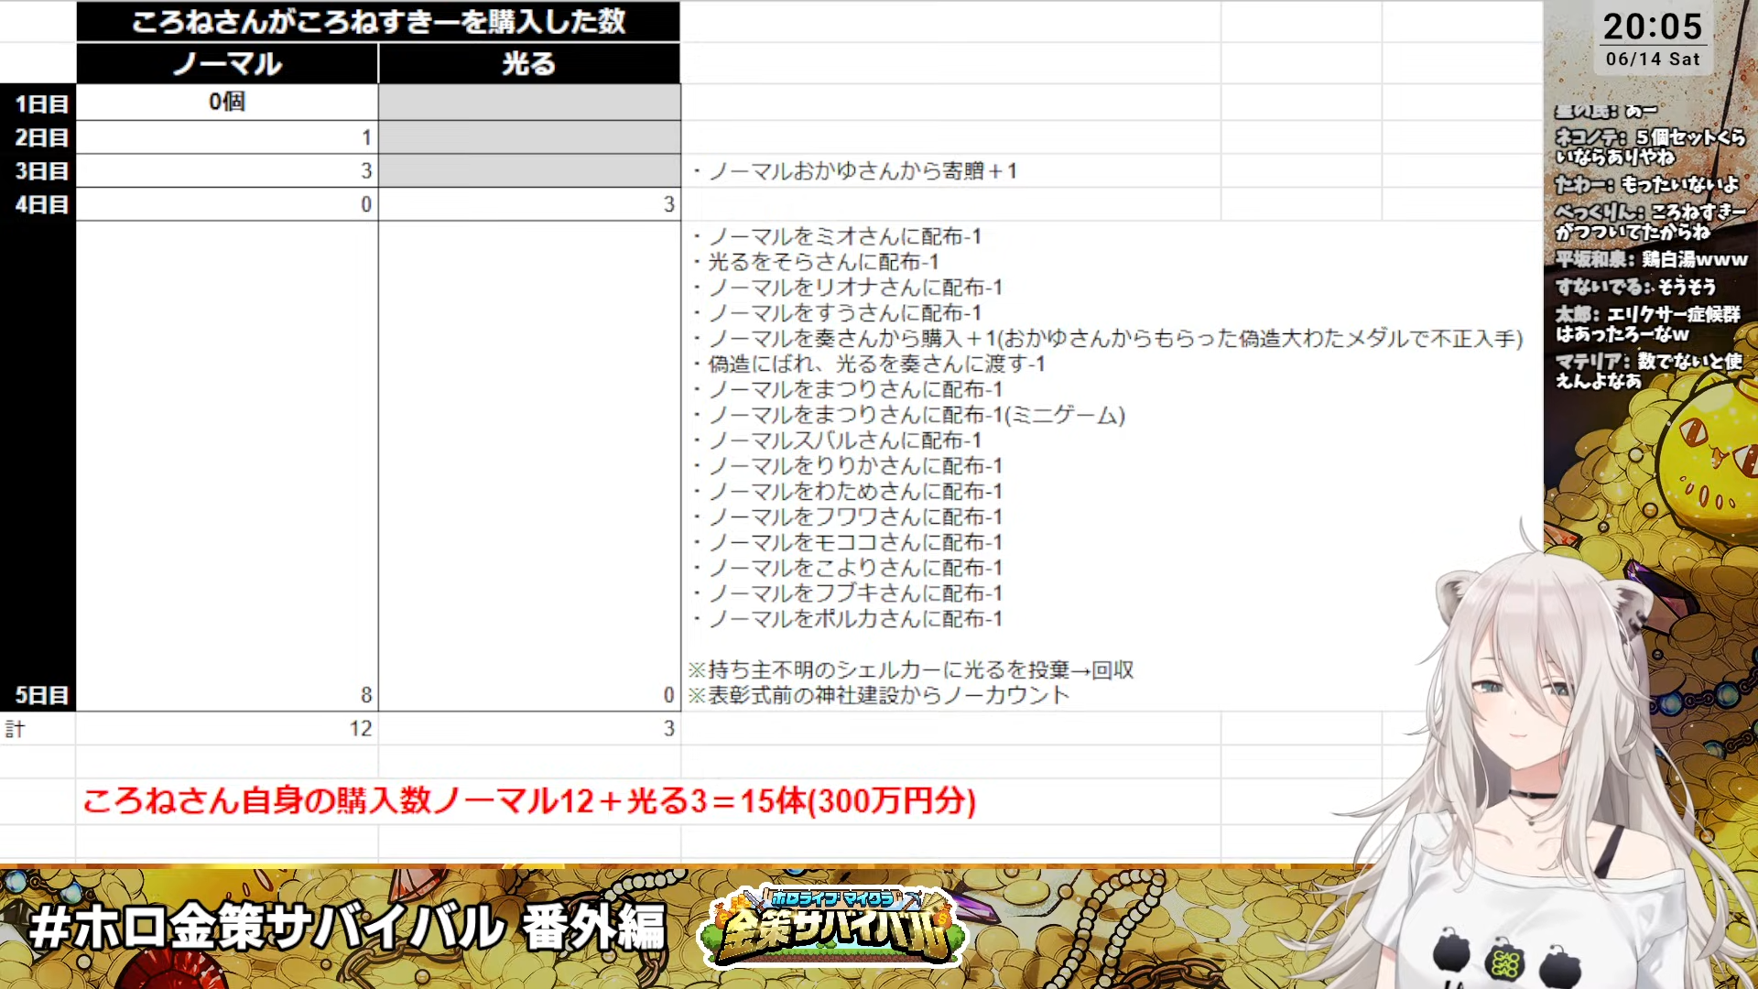The height and width of the screenshot is (989, 1758).
Task: Click note ノーマルをりりかさんに配布-1
Action: coord(847,466)
